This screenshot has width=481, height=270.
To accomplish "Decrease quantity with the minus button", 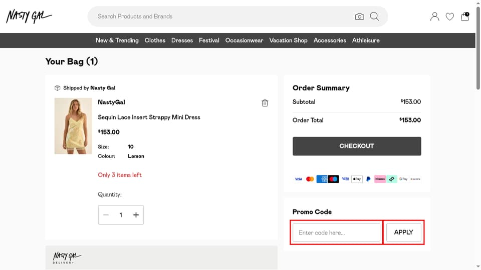I will click(106, 215).
